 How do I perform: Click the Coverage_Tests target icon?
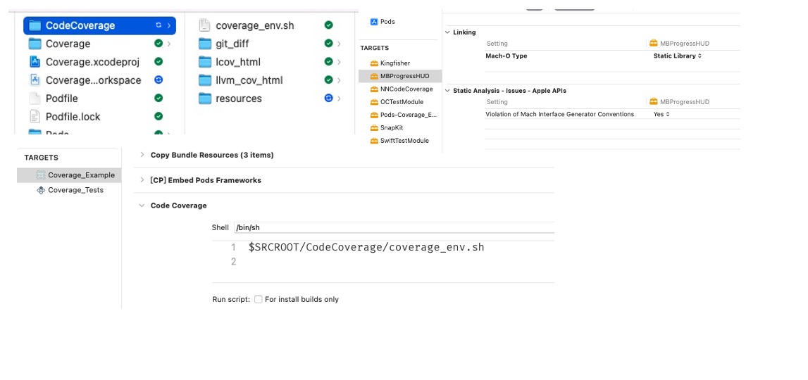point(41,190)
